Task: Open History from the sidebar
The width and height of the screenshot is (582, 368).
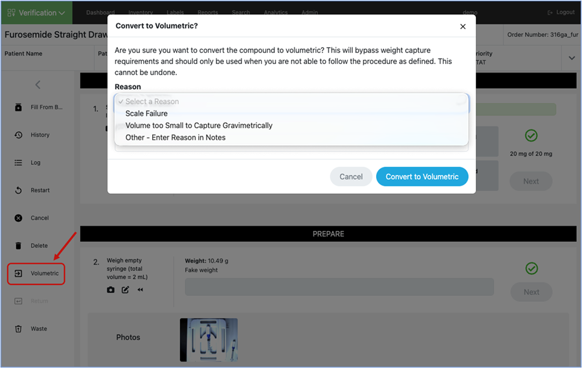Action: point(19,135)
